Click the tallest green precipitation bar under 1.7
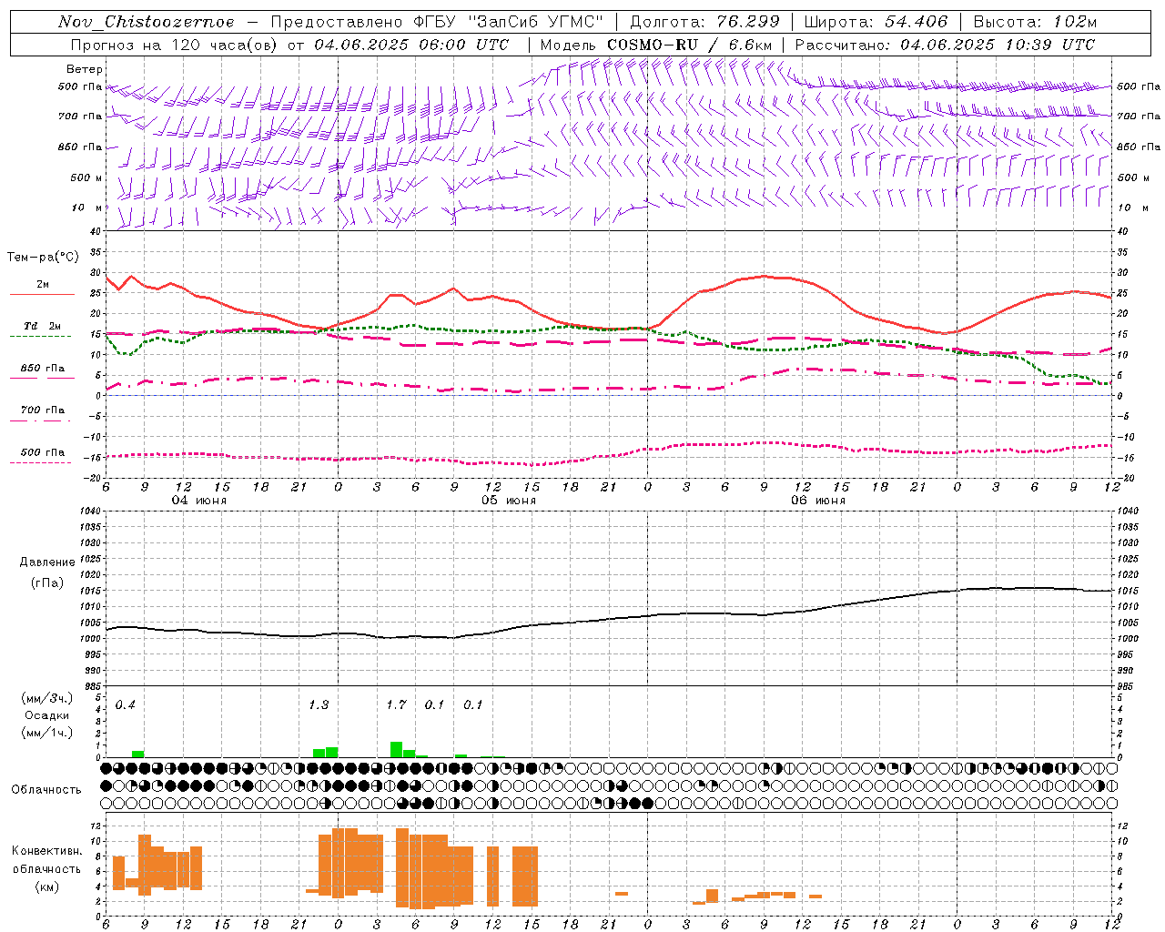 click(396, 749)
